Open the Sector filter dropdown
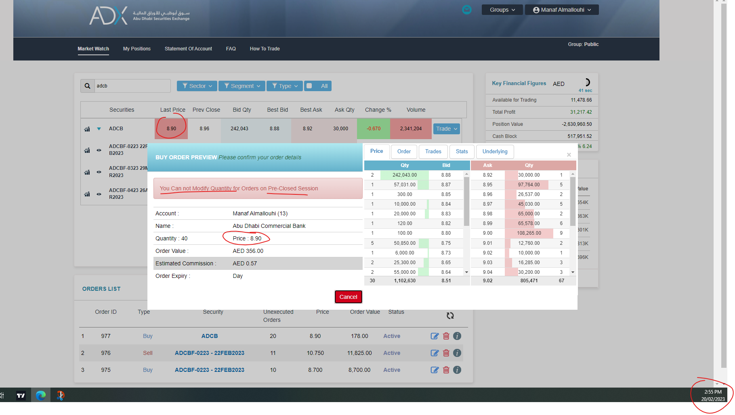Viewport: 735px width, 415px height. pyautogui.click(x=197, y=86)
